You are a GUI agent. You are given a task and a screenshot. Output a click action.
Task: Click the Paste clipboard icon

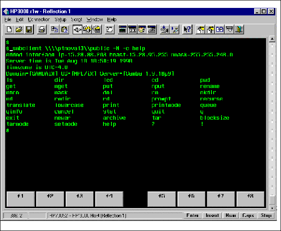tap(64, 29)
